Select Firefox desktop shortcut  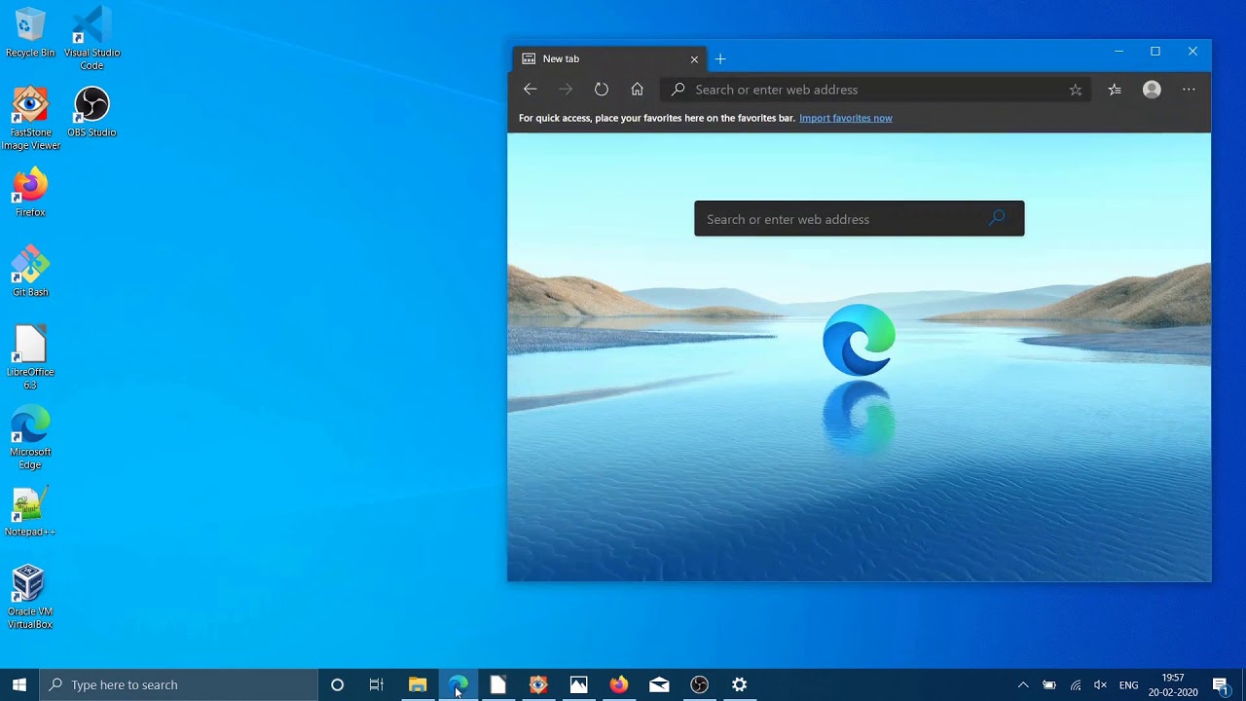(x=30, y=192)
